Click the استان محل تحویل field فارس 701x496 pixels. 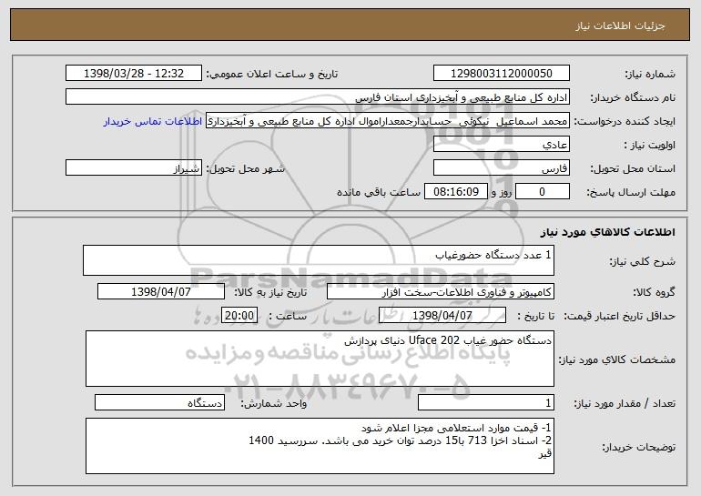[501, 168]
